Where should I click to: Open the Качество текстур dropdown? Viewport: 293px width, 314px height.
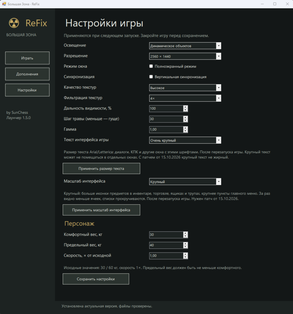[x=185, y=88]
